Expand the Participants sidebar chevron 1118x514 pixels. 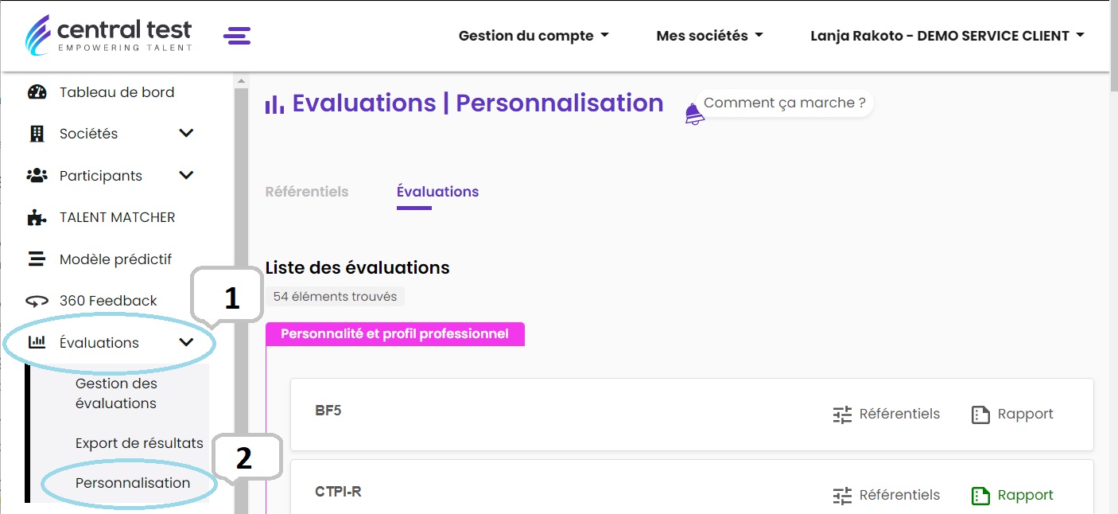(186, 175)
